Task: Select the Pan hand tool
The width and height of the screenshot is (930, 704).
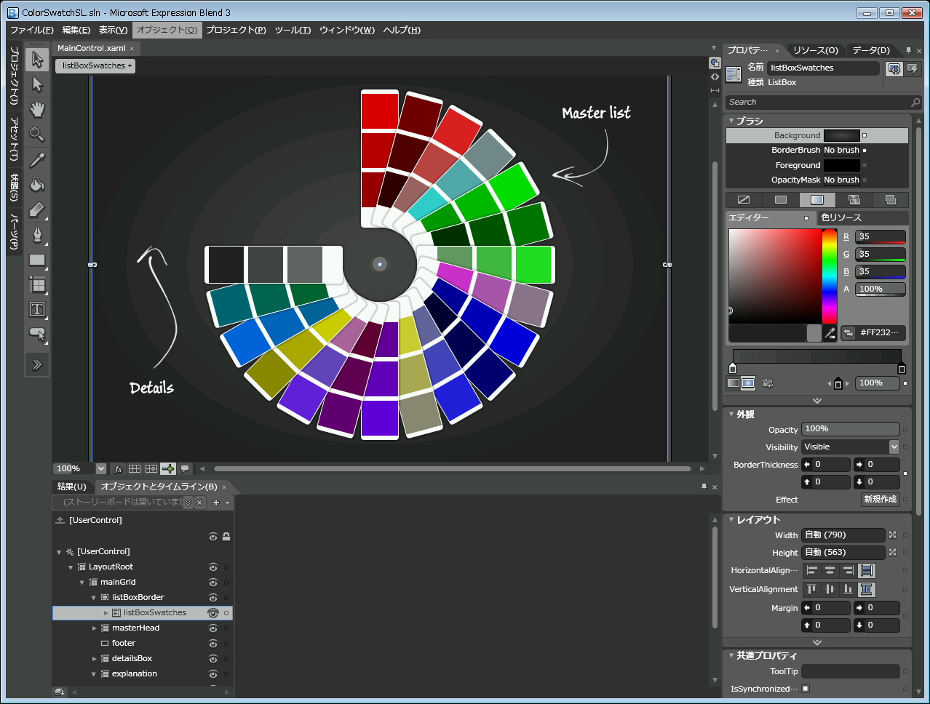Action: (x=37, y=110)
